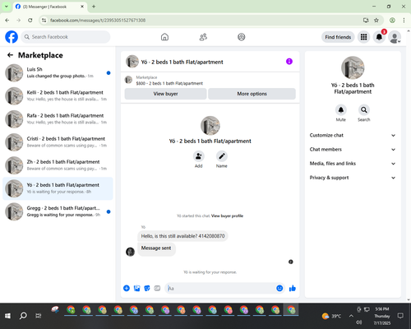Viewport: 411px width, 329px height.
Task: Search in conversation magnifier icon
Action: coord(364,110)
